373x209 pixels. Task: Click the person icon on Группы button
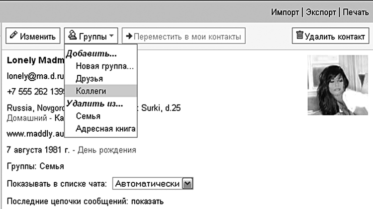coord(73,35)
